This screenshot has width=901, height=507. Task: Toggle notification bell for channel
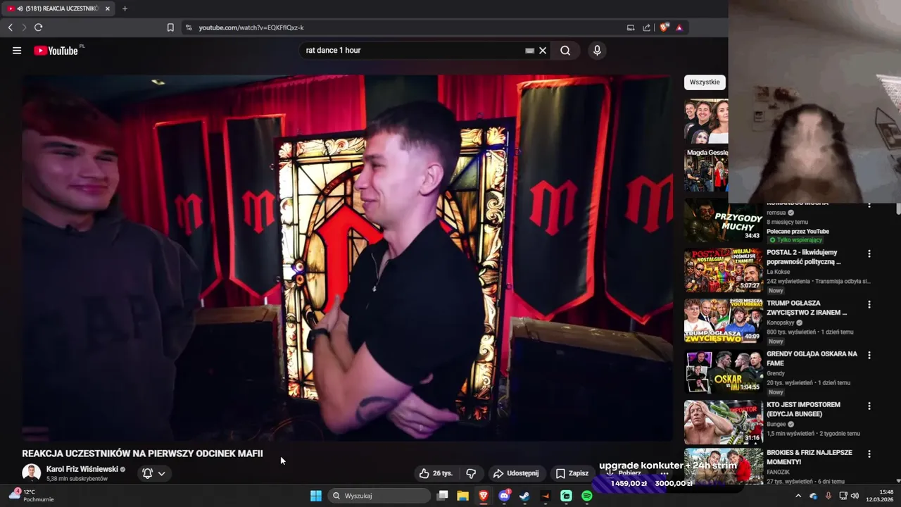[x=147, y=473]
